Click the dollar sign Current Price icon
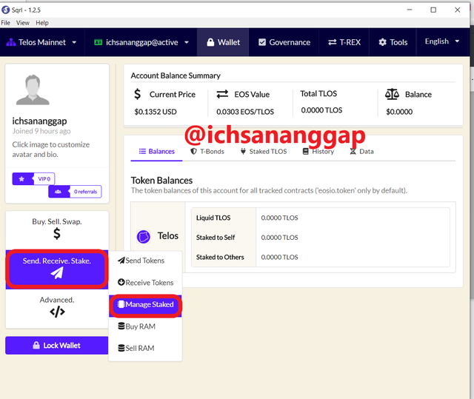The width and height of the screenshot is (474, 399). click(138, 94)
